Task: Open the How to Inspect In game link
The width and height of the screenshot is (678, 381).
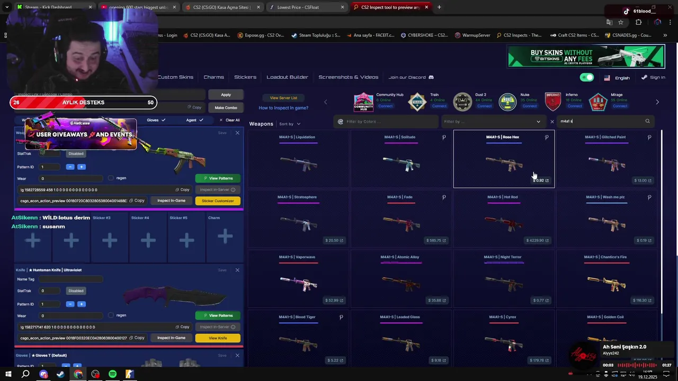Action: tap(283, 108)
